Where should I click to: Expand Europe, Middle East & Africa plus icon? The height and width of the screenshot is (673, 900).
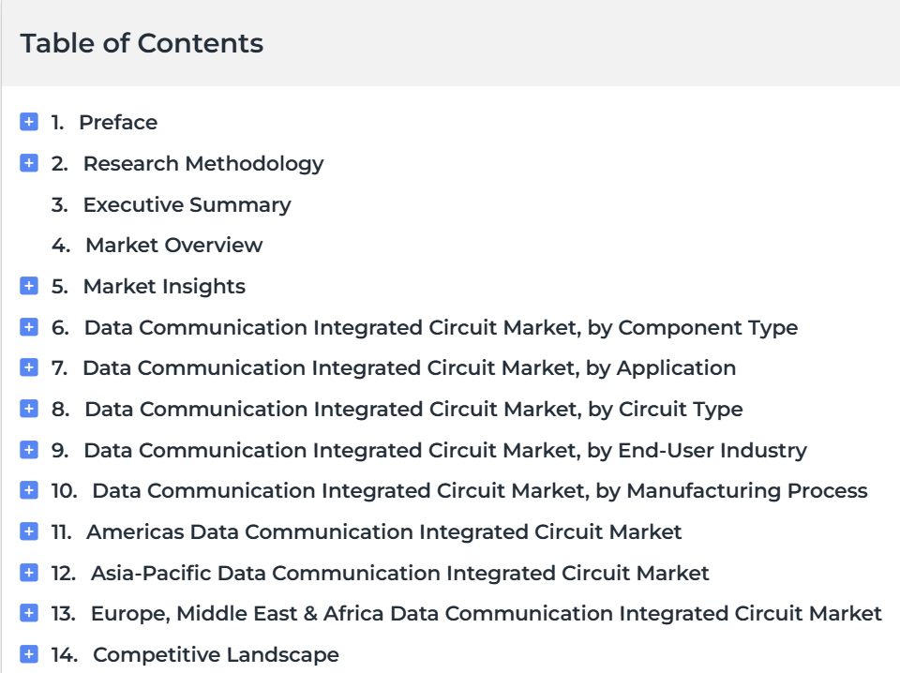pos(29,613)
